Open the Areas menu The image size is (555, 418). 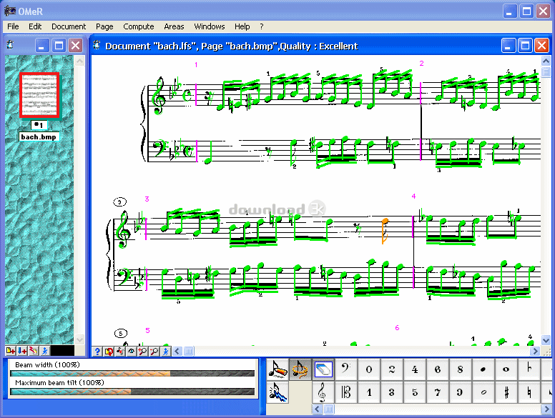[174, 26]
